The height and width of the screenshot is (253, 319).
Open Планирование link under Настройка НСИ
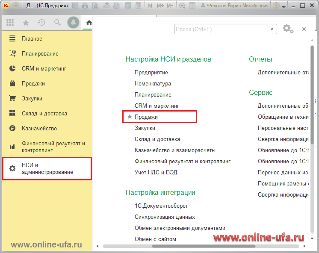[x=153, y=95]
